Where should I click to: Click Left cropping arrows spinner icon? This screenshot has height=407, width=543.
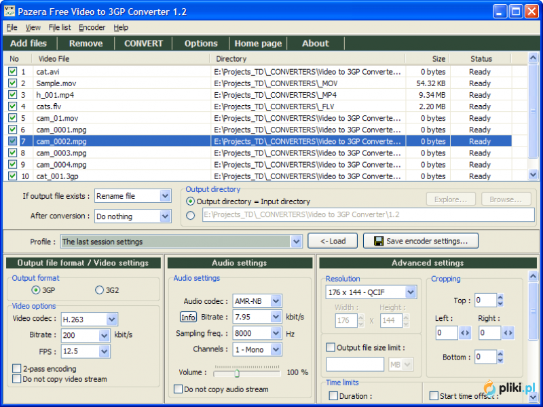pos(465,333)
